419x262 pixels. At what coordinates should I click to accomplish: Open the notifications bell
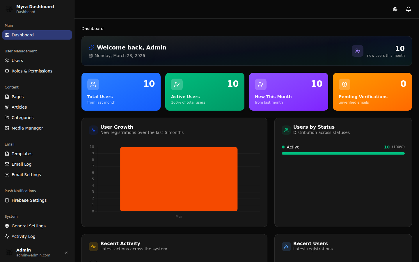tap(409, 9)
